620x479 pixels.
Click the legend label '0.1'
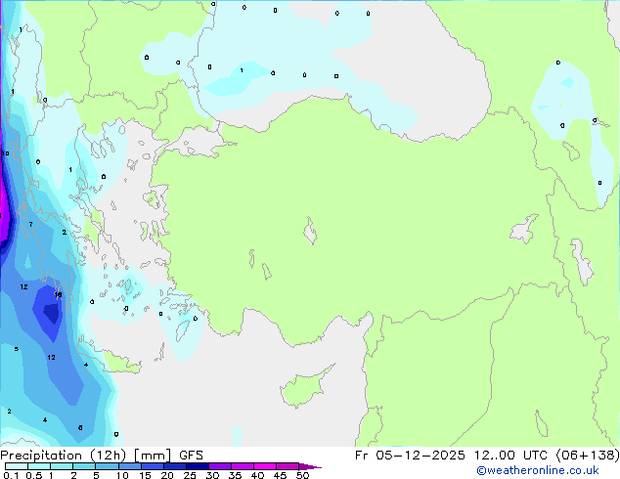click(11, 475)
